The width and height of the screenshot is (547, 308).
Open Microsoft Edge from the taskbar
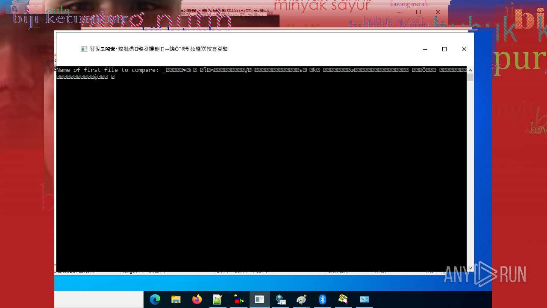coord(155,299)
